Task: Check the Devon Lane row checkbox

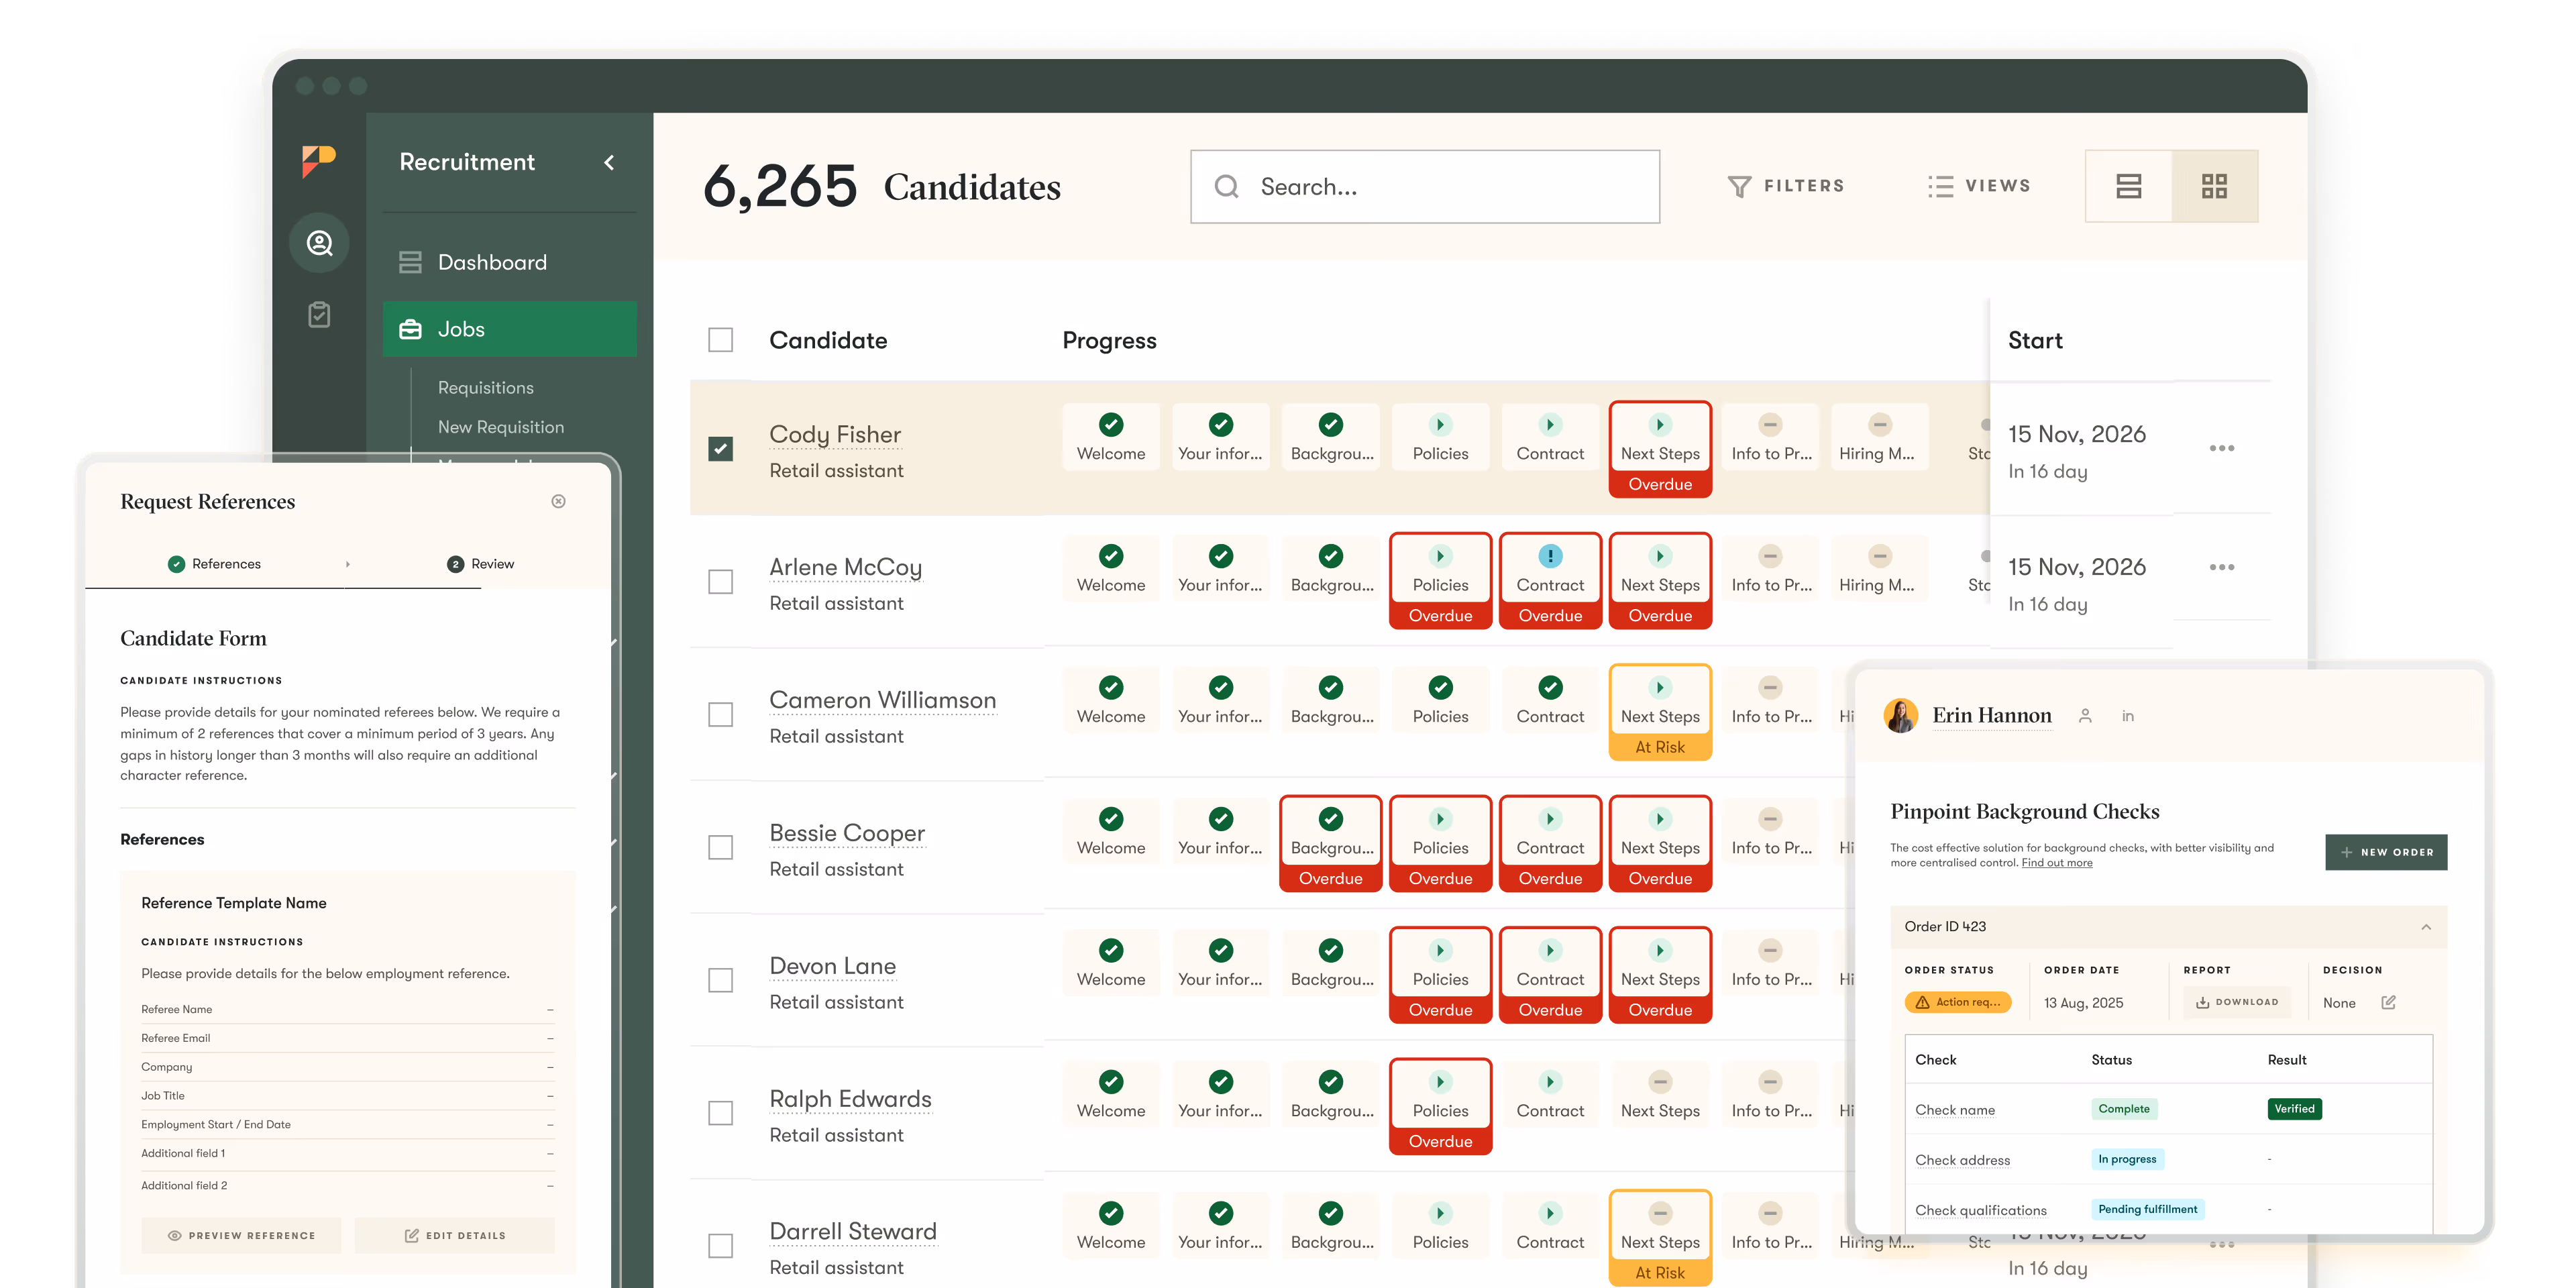Action: point(720,981)
